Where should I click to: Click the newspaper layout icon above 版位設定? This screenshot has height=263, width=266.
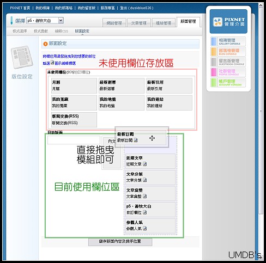point(22,57)
